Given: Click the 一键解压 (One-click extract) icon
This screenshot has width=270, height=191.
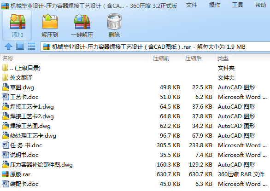Looking at the screenshot, I should tap(82, 22).
